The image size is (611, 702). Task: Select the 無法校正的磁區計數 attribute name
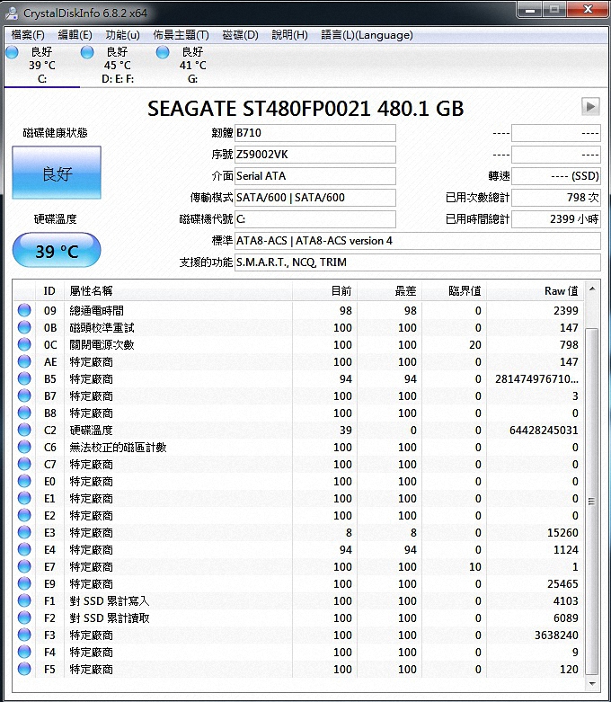click(119, 448)
